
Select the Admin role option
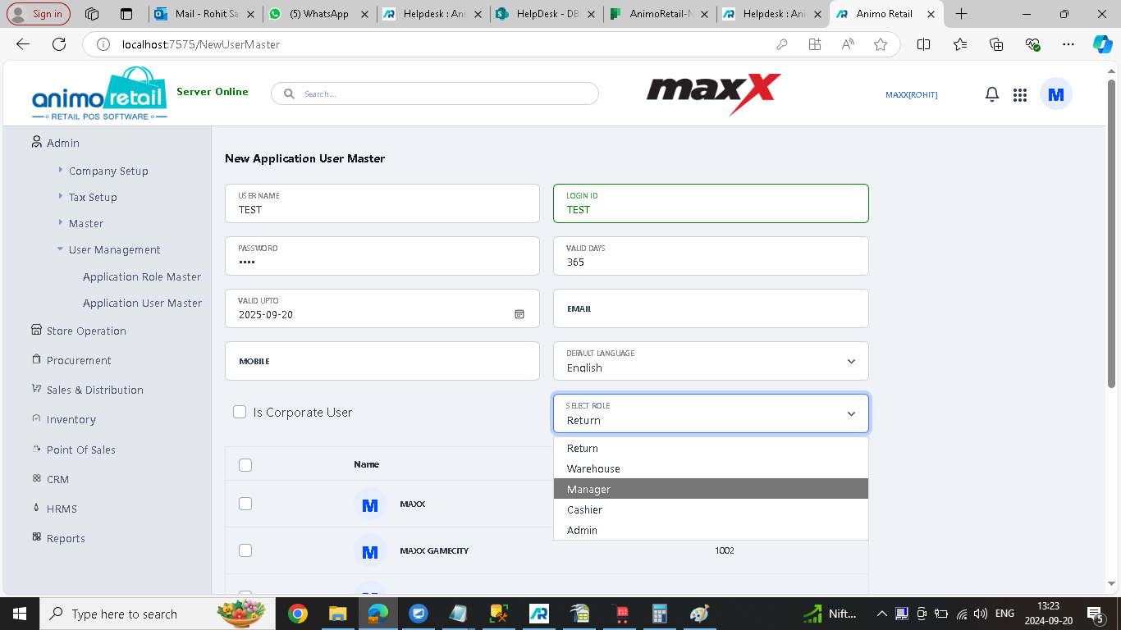pyautogui.click(x=711, y=530)
